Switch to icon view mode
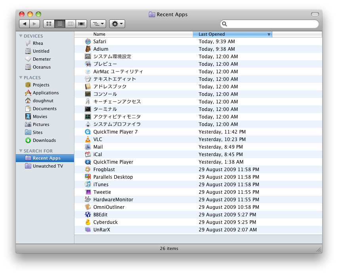Viewport: 338px width, 275px height. [49, 24]
